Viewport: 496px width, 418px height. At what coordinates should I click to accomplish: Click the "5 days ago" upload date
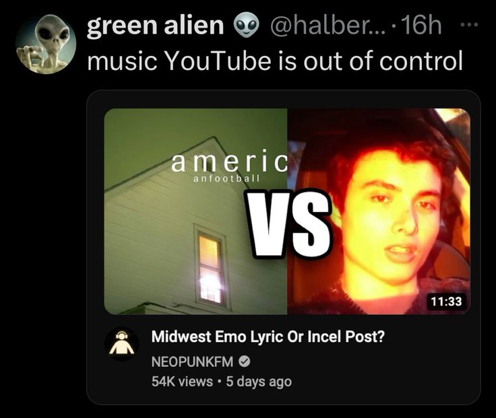(259, 382)
